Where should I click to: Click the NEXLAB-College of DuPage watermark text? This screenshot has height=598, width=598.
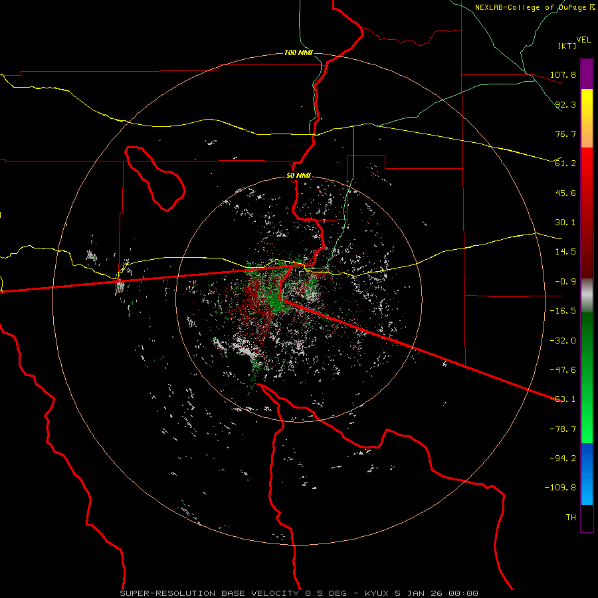click(534, 7)
